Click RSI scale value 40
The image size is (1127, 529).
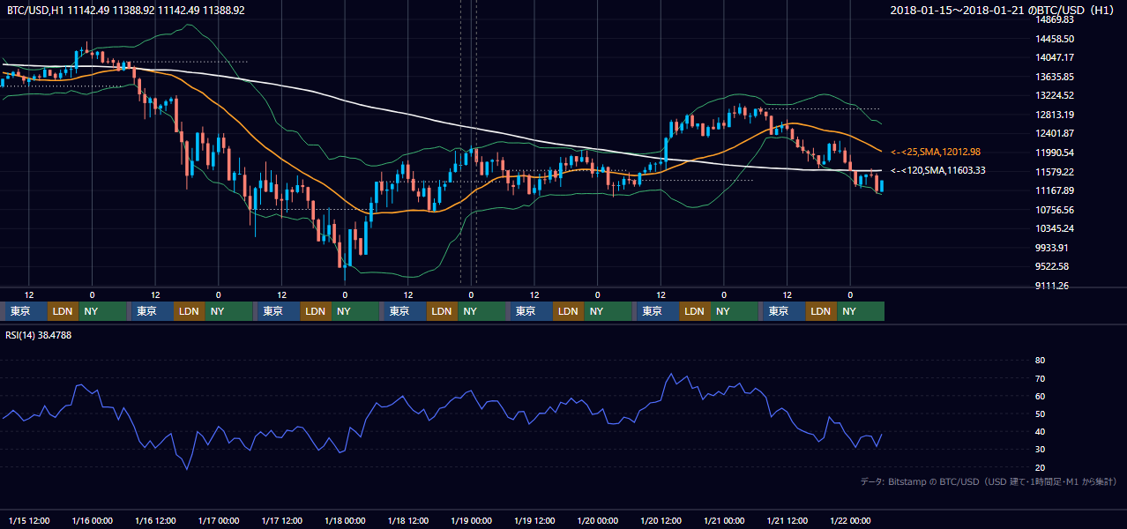(1040, 432)
